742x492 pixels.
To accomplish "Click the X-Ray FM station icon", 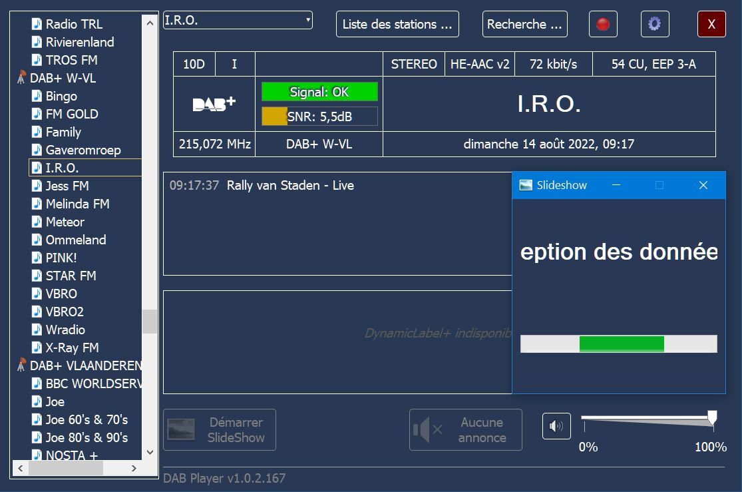I will click(x=37, y=348).
